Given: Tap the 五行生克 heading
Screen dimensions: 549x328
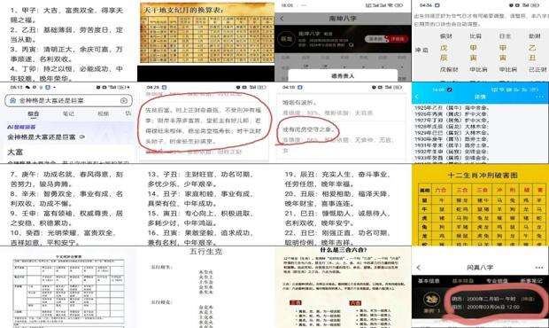Looking at the screenshot, I should [x=205, y=252].
